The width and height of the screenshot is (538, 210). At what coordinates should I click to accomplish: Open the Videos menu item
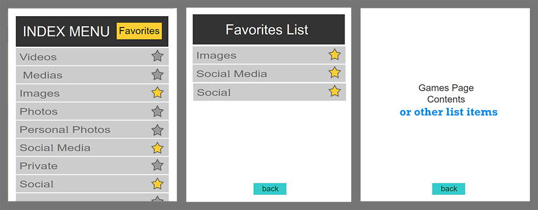tap(92, 56)
